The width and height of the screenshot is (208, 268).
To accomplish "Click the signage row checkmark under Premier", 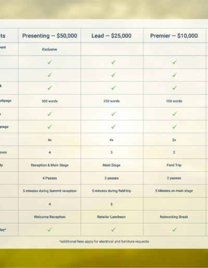I will [x=175, y=127].
